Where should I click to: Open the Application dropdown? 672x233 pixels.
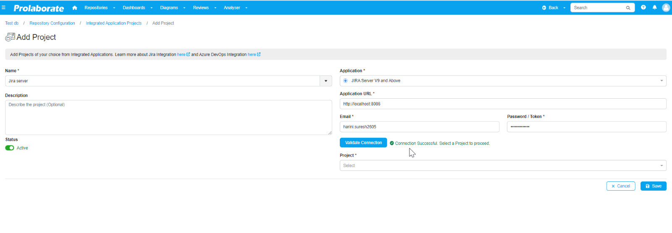pos(503,81)
